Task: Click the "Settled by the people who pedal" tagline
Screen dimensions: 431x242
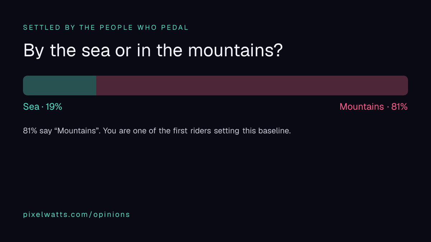Action: pos(106,28)
